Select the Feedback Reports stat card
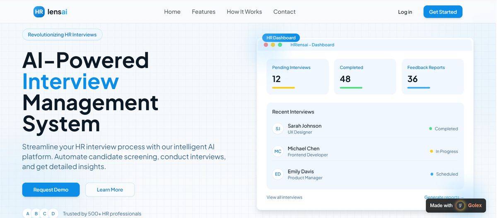This screenshot has height=218, width=497. 432,76
